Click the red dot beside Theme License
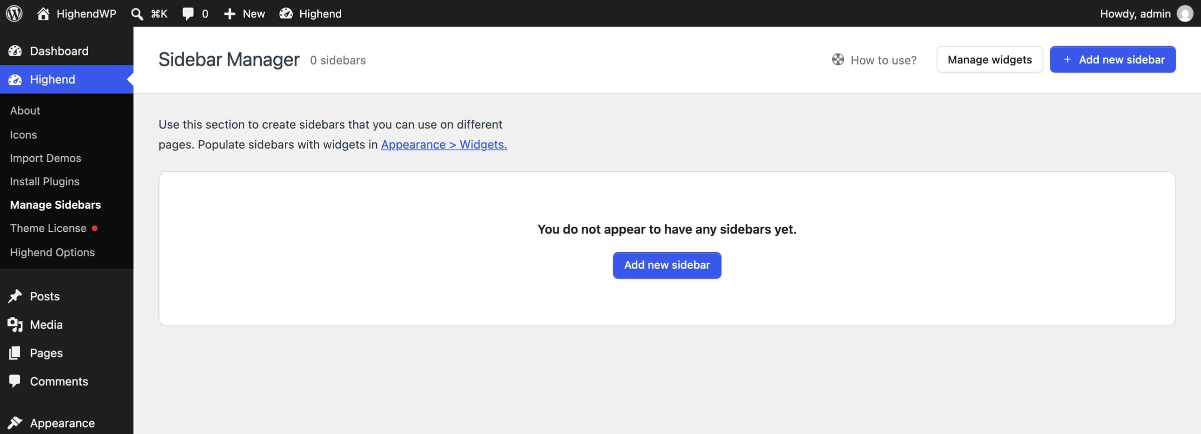 pos(95,228)
